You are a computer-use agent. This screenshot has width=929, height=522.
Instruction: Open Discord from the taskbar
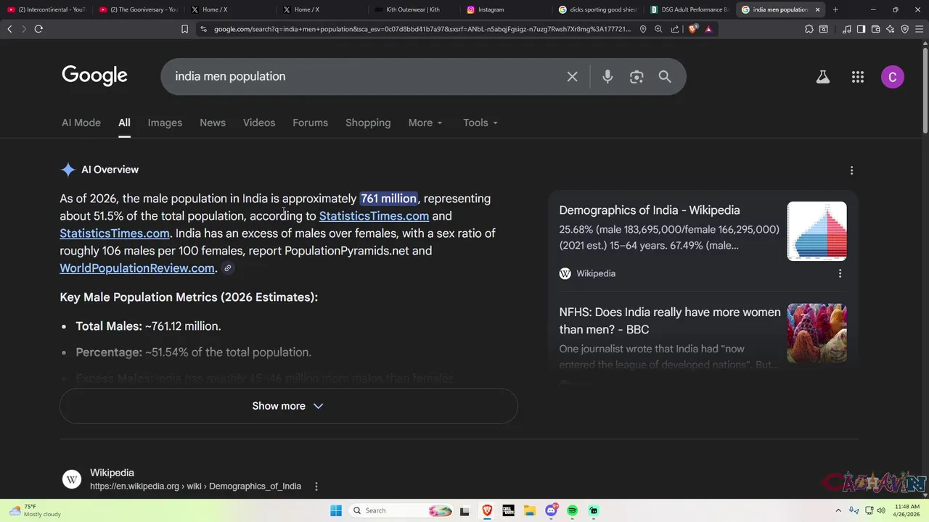pos(551,510)
